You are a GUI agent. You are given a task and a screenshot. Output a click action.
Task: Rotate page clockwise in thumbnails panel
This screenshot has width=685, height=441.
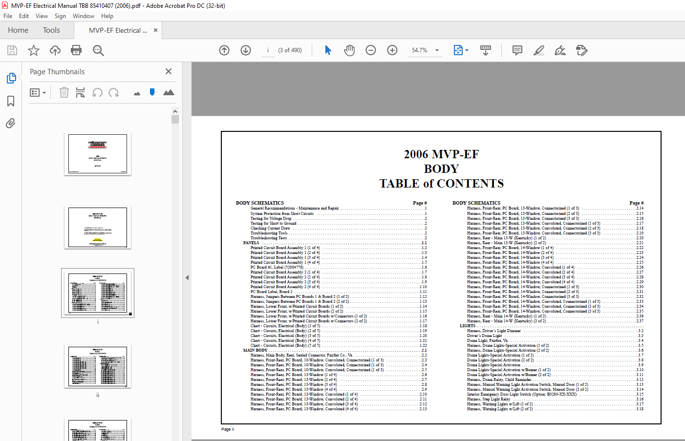[x=114, y=92]
